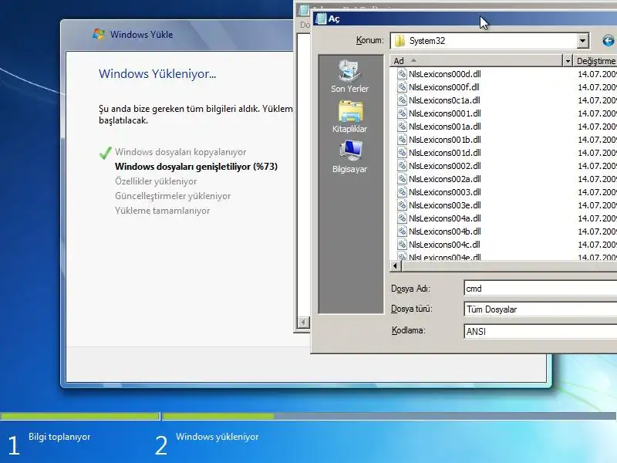
Task: Select the NlsLexicons001d.dll file icon
Action: [x=402, y=152]
